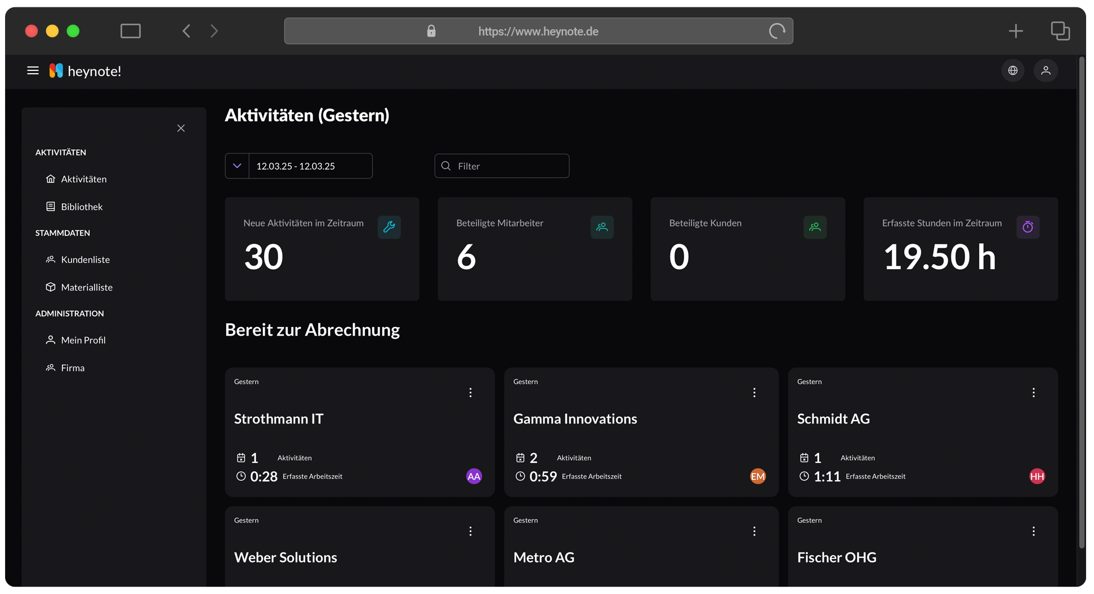This screenshot has height=594, width=1094.
Task: Click the browser URL address bar
Action: 538,31
